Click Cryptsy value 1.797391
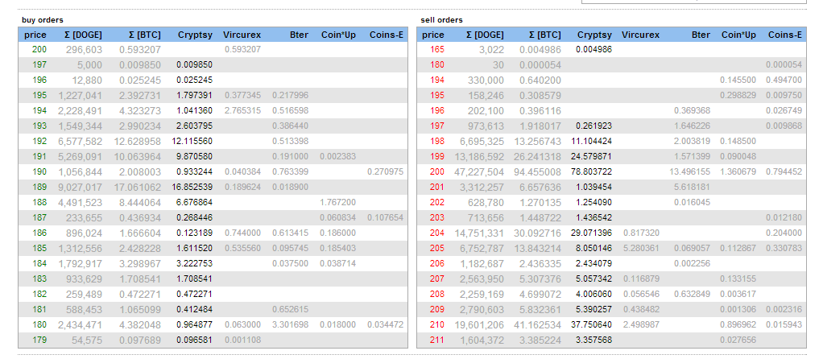 (x=195, y=96)
